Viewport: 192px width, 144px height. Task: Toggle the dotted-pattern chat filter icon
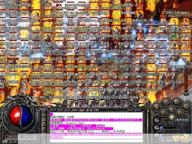(x=44, y=120)
